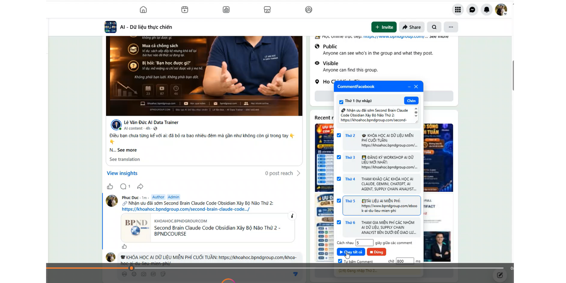Open the sticker picker in comment box
Image resolution: width=566 pixels, height=283 pixels.
click(163, 274)
